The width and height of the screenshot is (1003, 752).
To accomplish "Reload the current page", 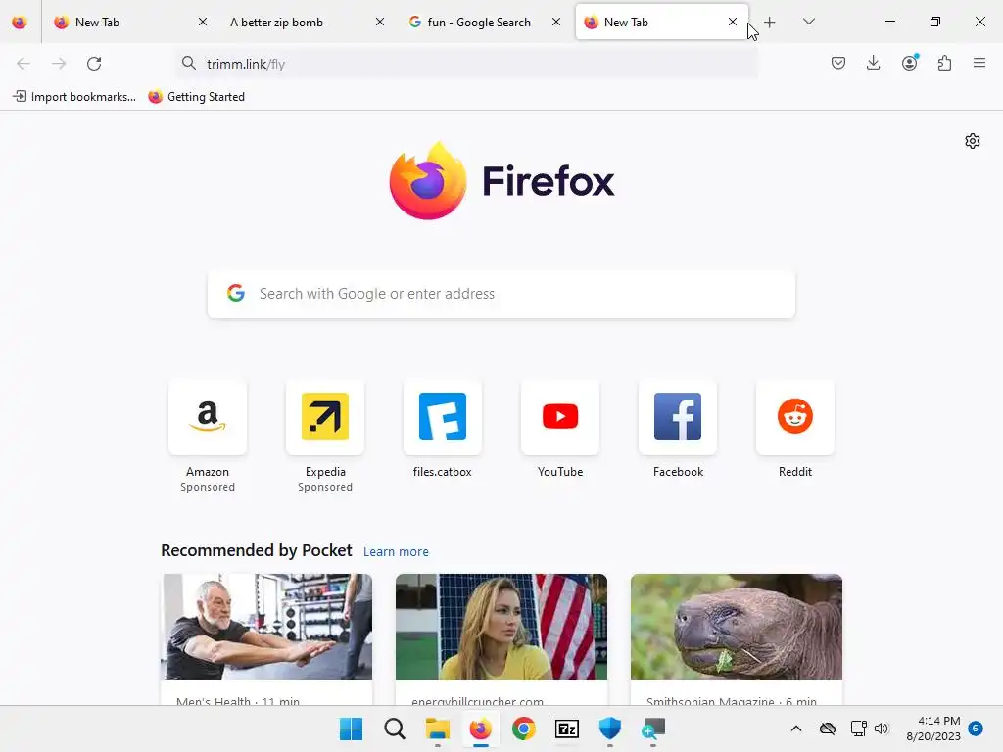I will click(x=94, y=64).
